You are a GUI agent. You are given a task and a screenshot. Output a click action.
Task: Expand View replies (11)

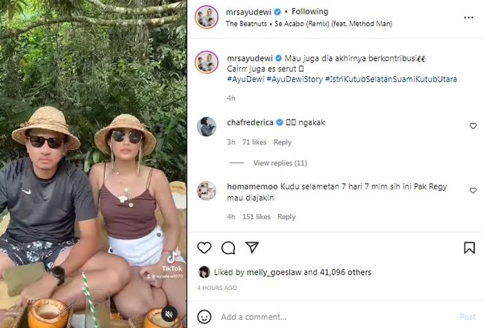(280, 163)
